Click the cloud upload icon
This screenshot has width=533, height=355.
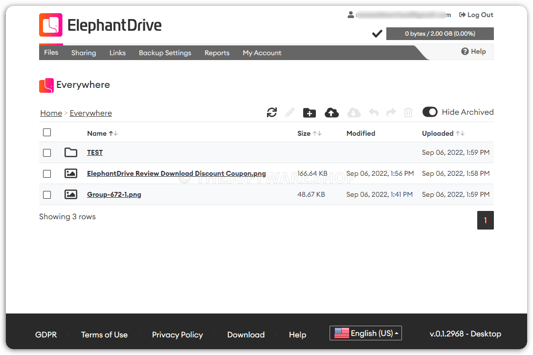(x=332, y=113)
